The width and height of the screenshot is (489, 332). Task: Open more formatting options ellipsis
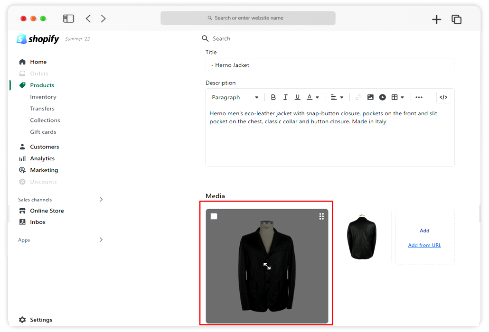pos(419,97)
